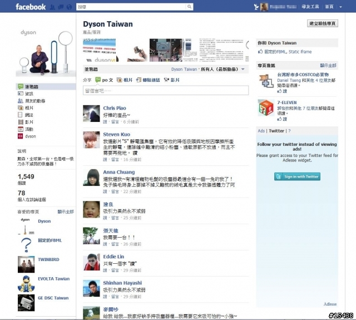Open account dropdown arrow in top bar
Screen dimensions: 356x320
click(x=340, y=7)
